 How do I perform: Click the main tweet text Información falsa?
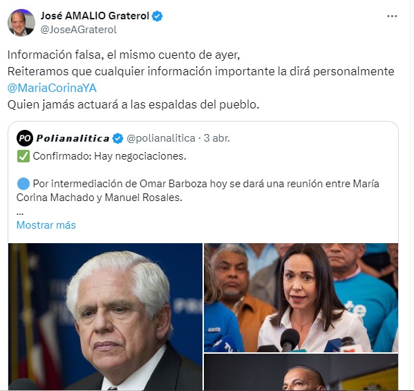(124, 55)
